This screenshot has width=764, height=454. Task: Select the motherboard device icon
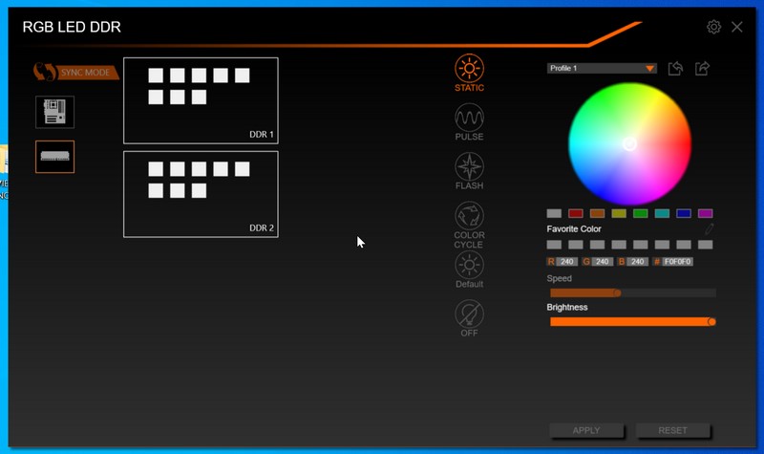coord(55,112)
